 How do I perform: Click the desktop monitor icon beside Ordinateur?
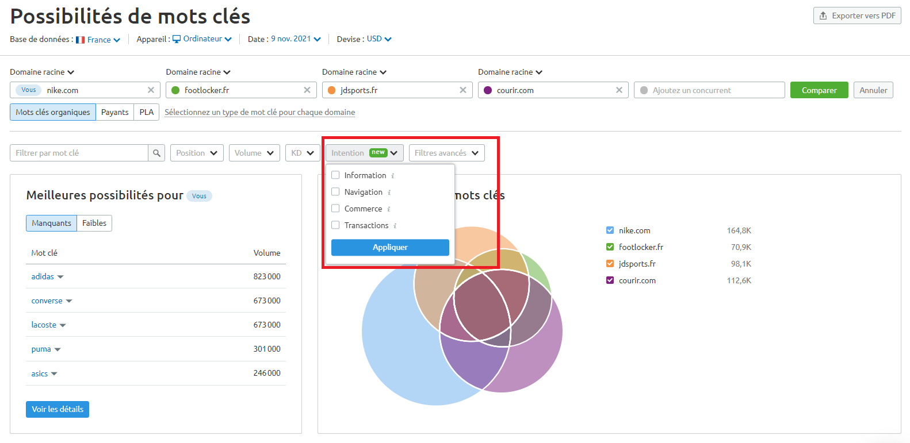point(177,39)
